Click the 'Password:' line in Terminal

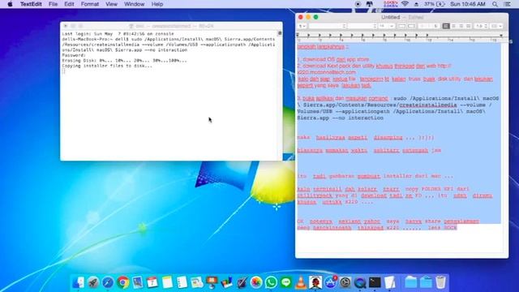tap(74, 55)
